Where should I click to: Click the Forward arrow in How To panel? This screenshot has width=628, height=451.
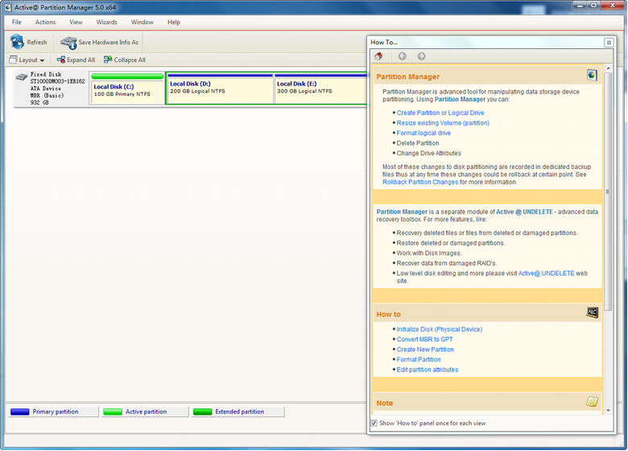coord(421,56)
